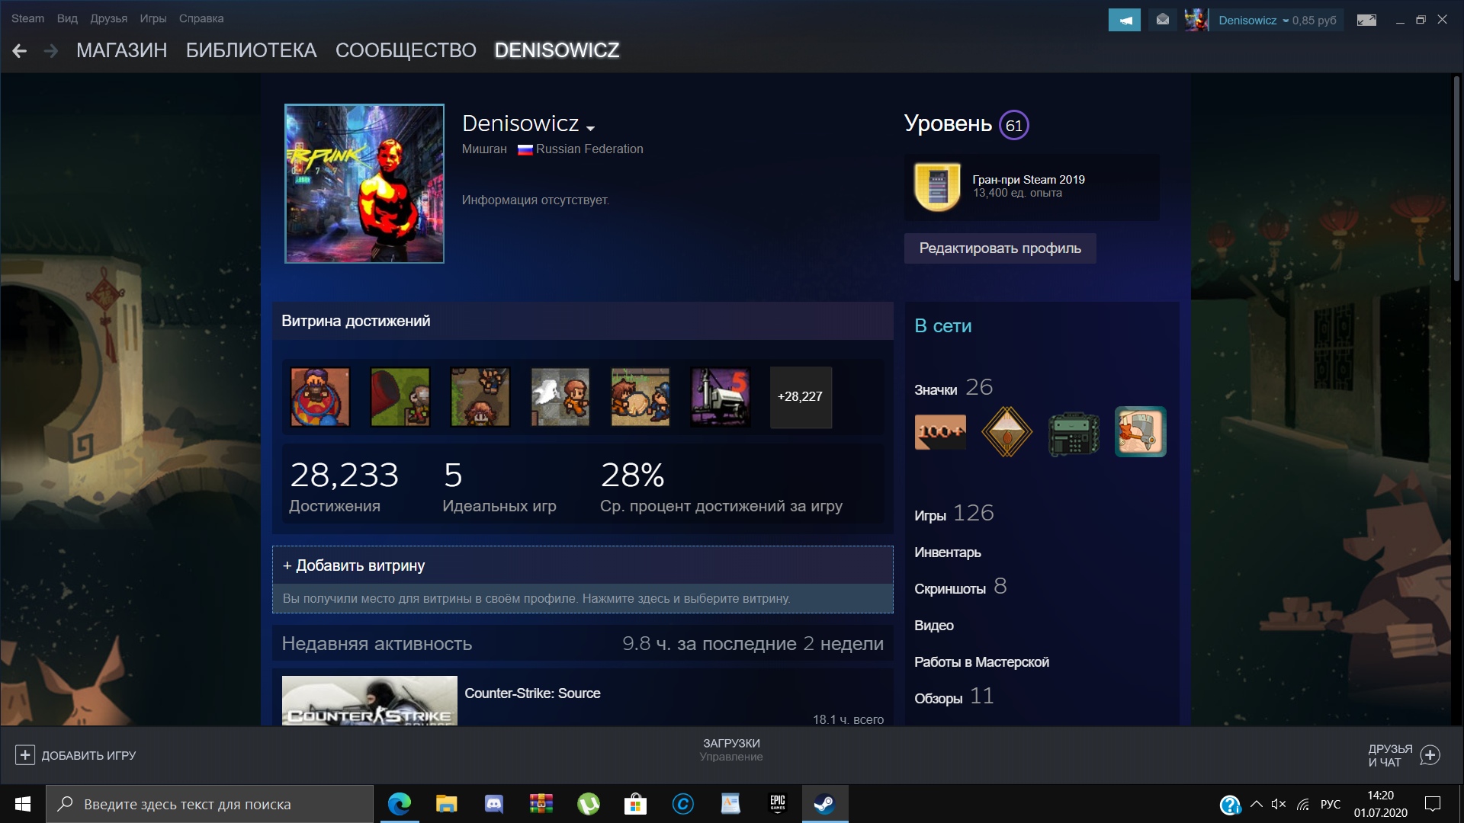Go forward with the right arrow
Screen dimensions: 1464x823
[51, 51]
